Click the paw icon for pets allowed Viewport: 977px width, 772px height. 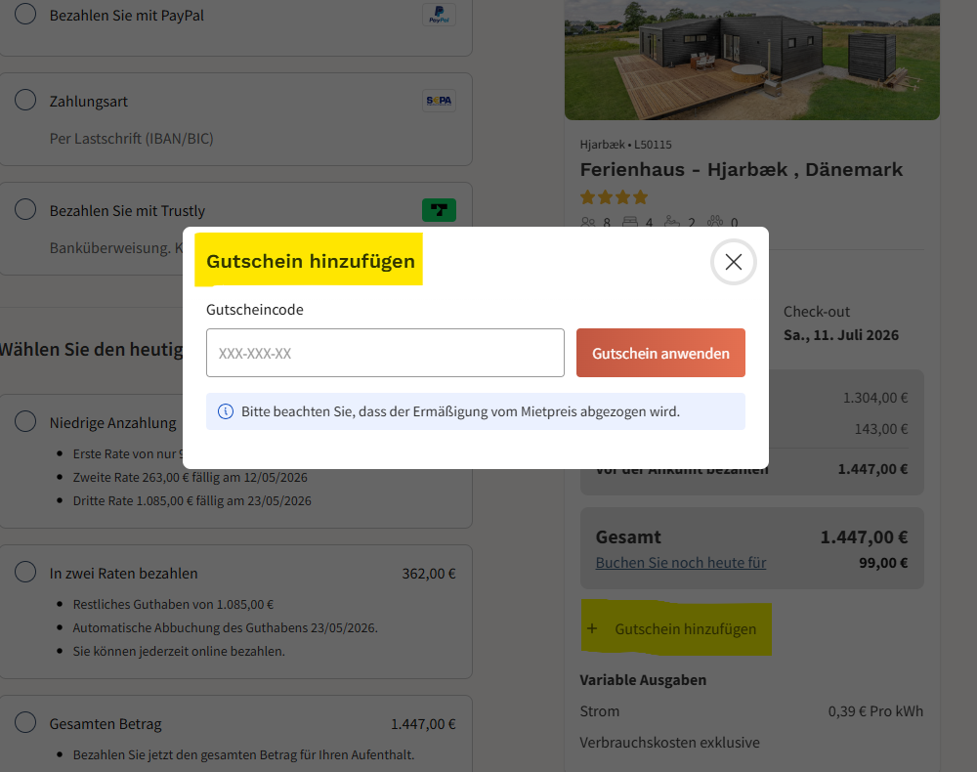coord(716,223)
